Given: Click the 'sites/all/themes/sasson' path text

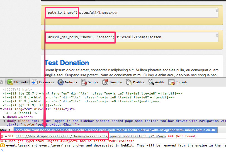Looking at the screenshot, I should (x=139, y=37).
